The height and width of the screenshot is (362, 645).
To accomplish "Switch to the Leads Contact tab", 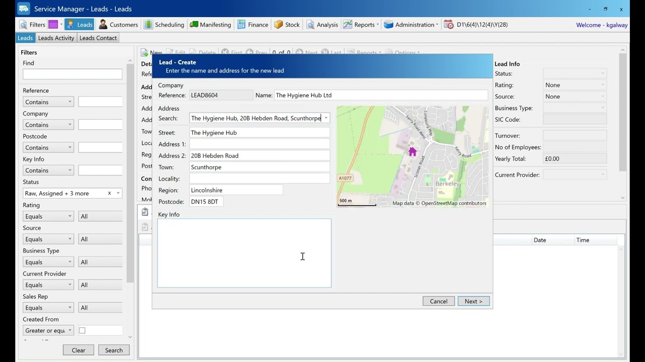I will pos(98,38).
